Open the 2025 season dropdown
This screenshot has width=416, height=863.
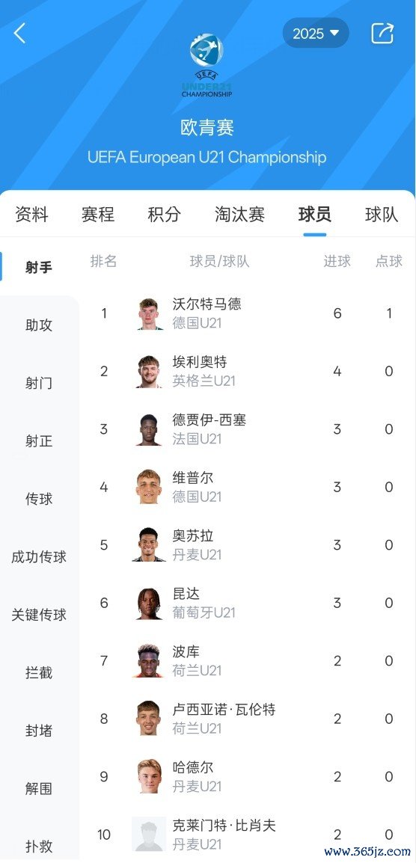click(316, 33)
